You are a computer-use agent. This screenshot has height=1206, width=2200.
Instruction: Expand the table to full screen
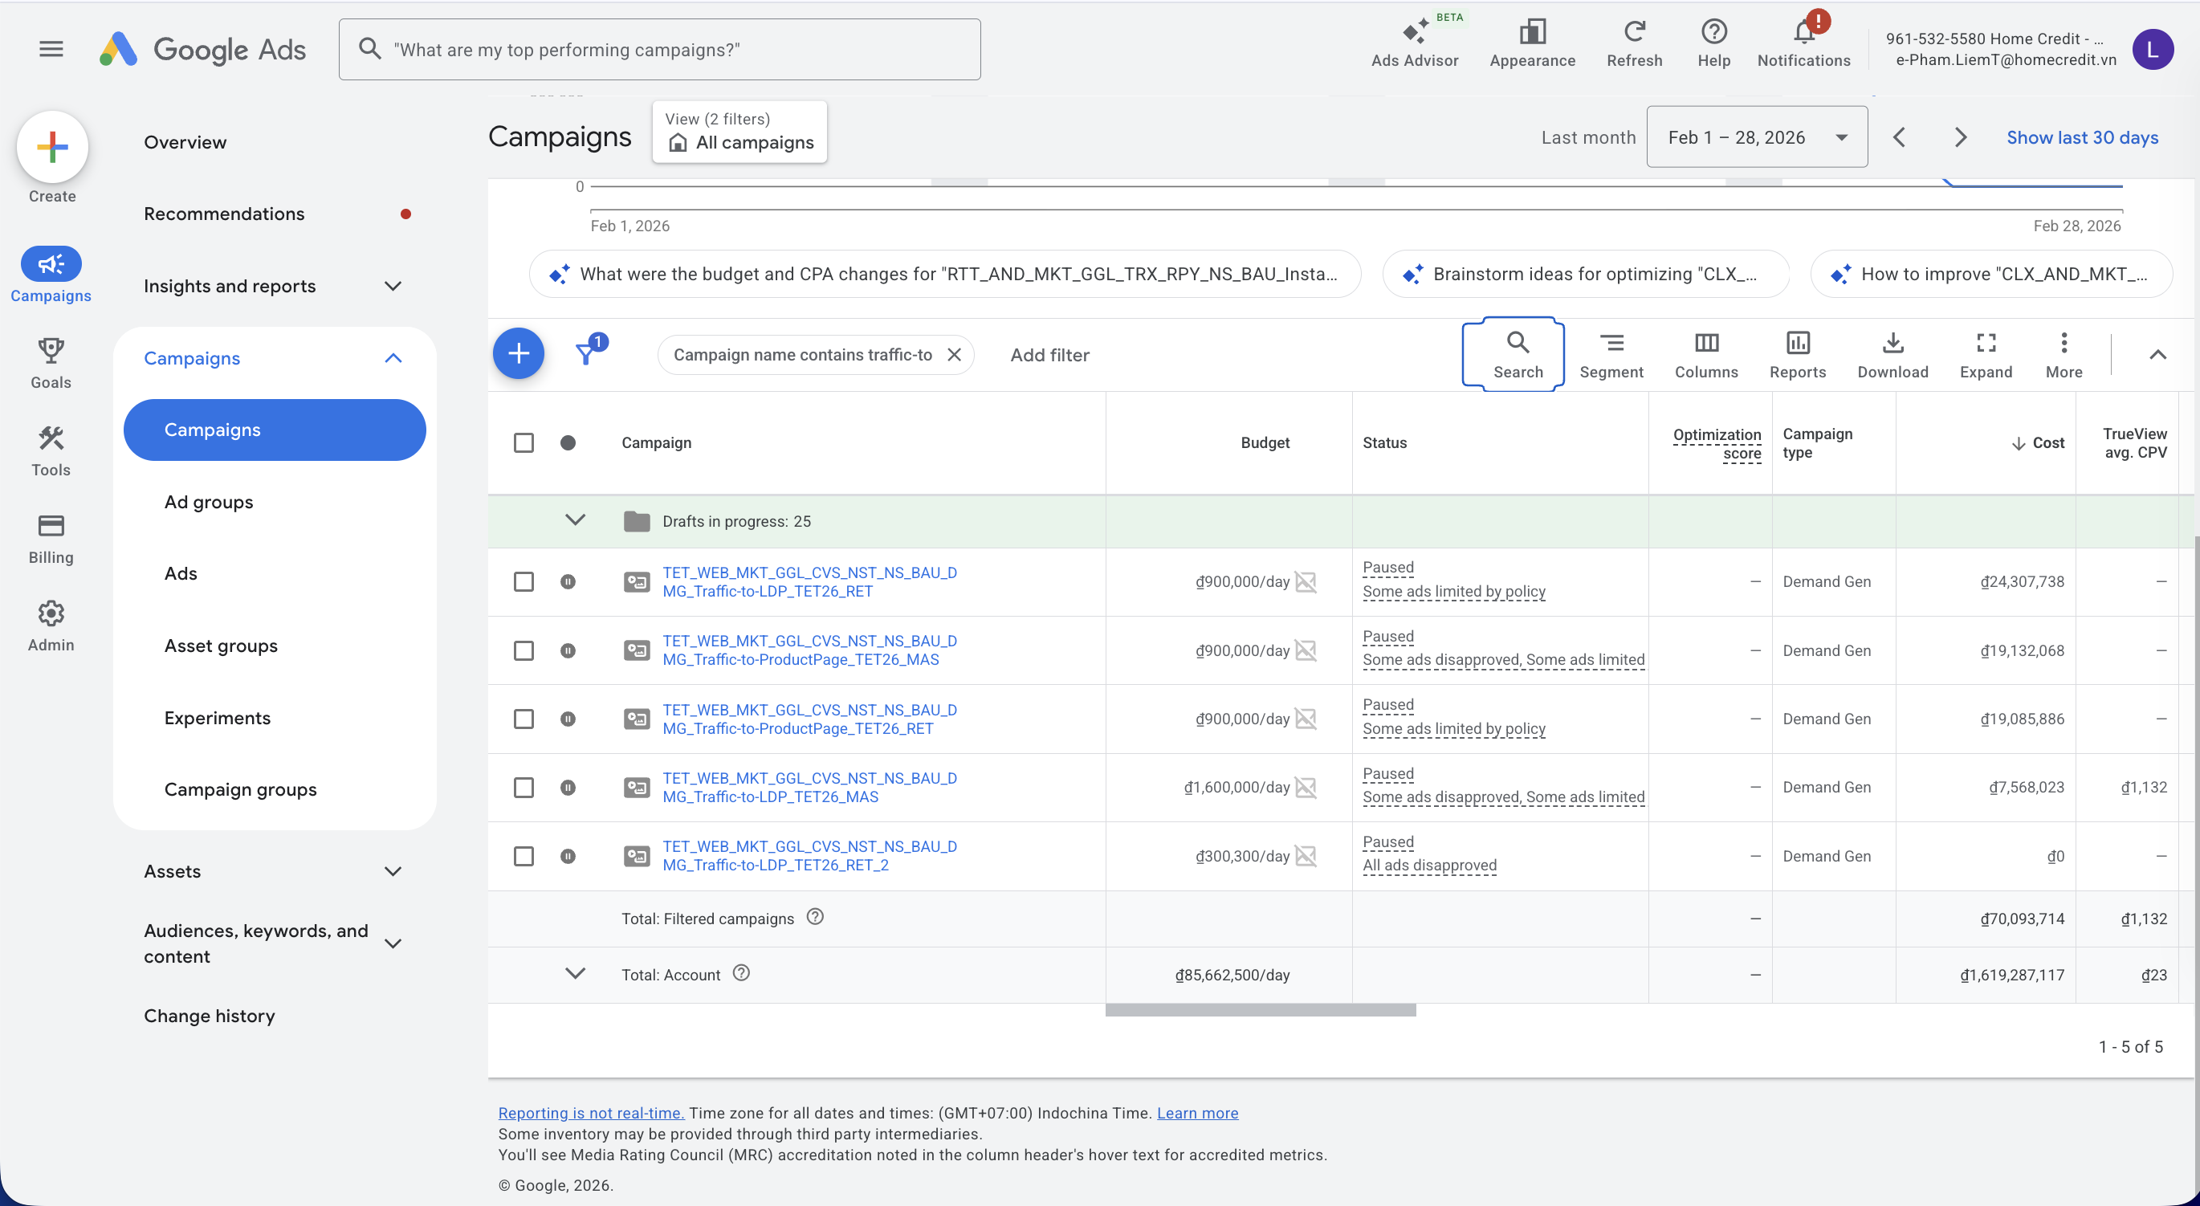point(1986,354)
